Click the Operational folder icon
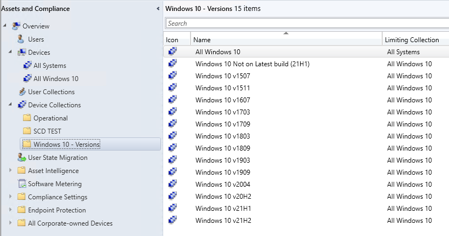The height and width of the screenshot is (236, 449). [27, 118]
